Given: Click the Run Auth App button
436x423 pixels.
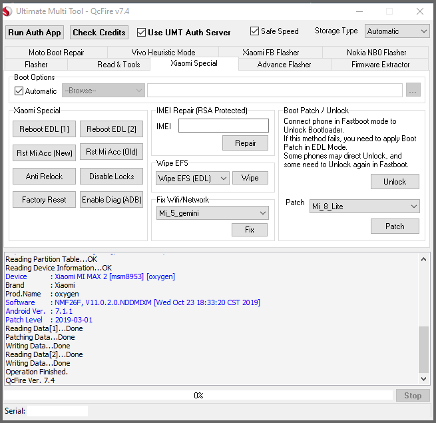Looking at the screenshot, I should (35, 33).
